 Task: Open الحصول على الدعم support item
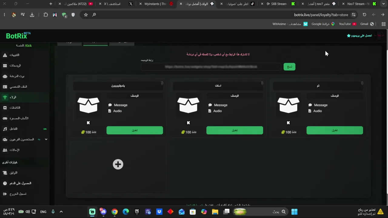click(24, 183)
